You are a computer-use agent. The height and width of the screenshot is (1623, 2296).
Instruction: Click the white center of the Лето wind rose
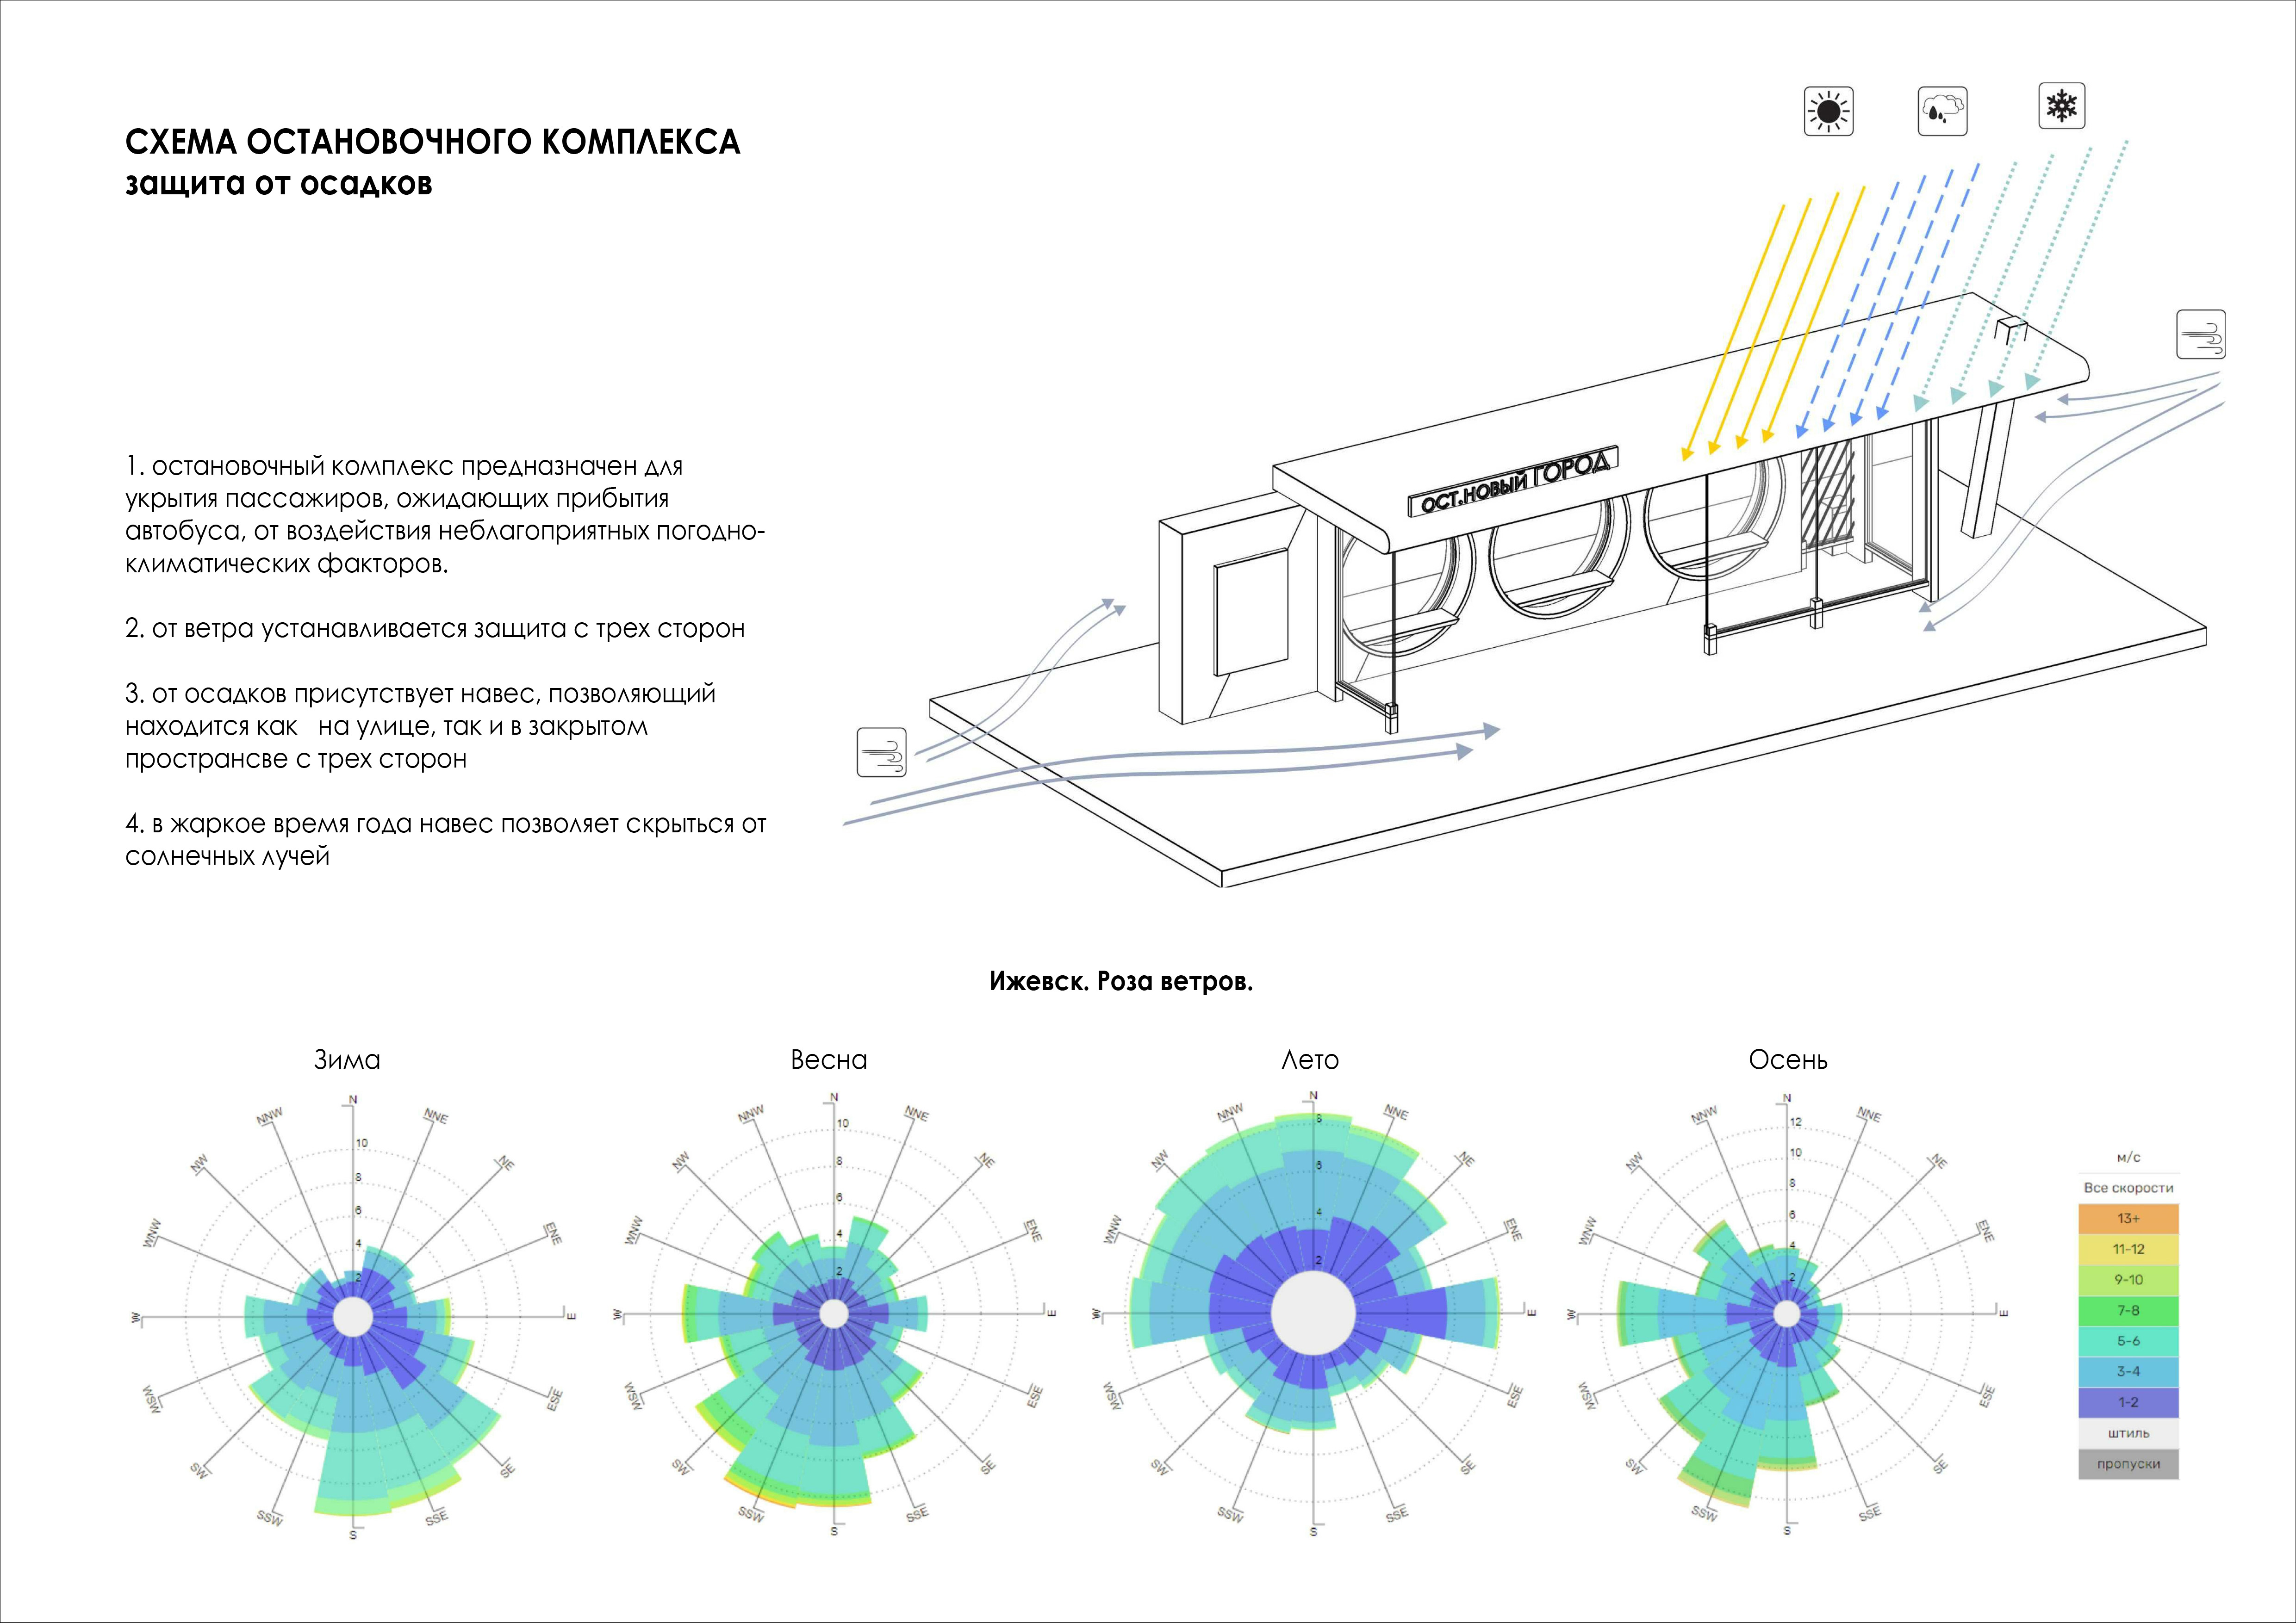pos(1313,1313)
